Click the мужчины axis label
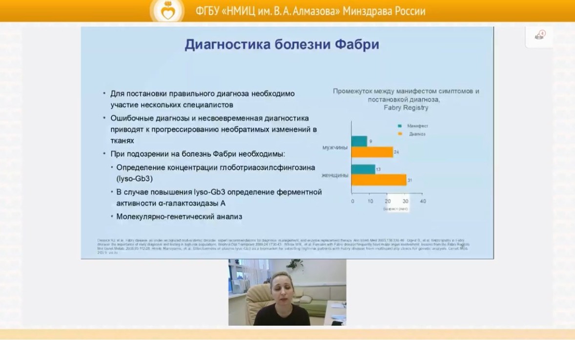 tap(335, 147)
